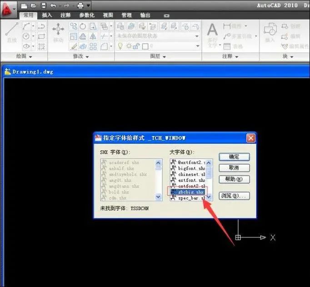Open the unsaved layer state dropdown

click(158, 36)
